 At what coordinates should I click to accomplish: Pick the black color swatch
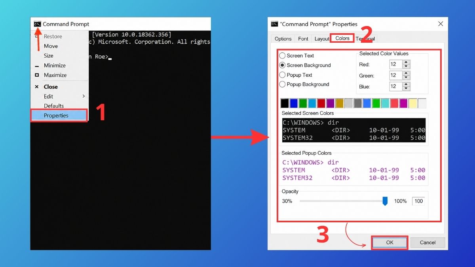(x=285, y=103)
